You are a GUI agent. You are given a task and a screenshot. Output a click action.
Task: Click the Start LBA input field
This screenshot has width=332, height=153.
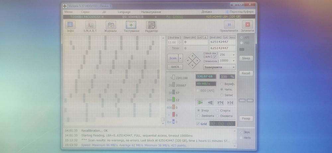196,42
